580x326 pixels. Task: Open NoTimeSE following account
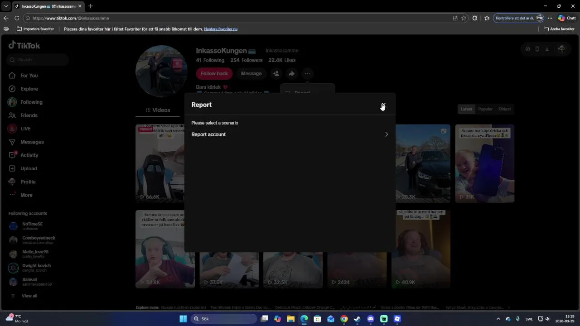pos(32,226)
